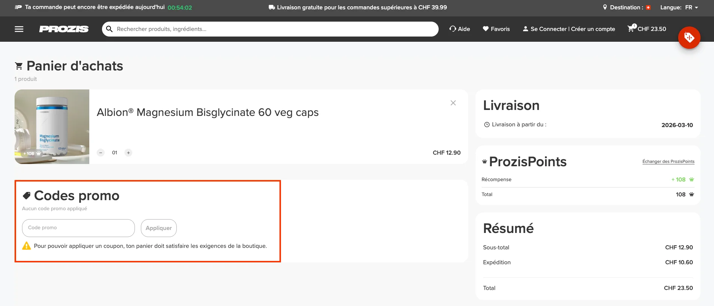Click the Récompense +108 points value
Screen dimensions: 714x306
[x=683, y=180]
